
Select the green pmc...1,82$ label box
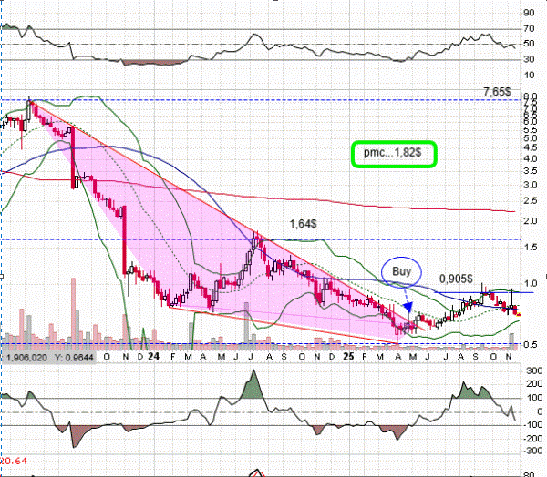coord(393,154)
